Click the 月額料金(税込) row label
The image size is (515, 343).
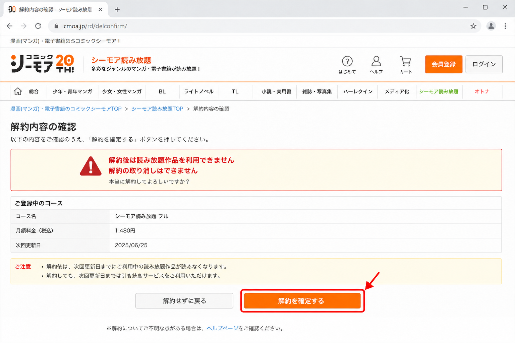tap(35, 231)
